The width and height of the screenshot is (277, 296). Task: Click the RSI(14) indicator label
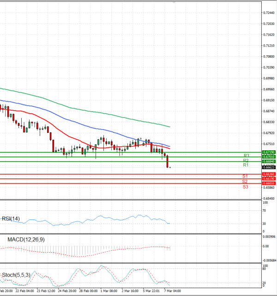tap(11, 219)
